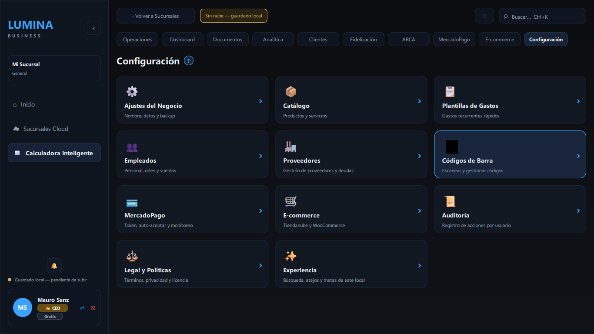Expand Plantillas de Gastos with its chevron arrow

pos(578,101)
